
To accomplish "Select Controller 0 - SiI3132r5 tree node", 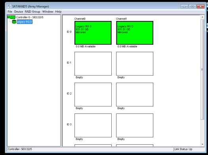I will (x=30, y=17).
